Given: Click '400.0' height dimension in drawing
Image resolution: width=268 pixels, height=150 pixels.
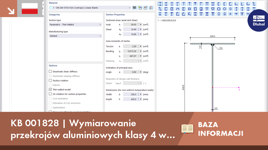Looking at the screenshot, I should click(x=183, y=87).
